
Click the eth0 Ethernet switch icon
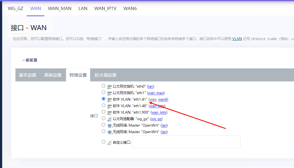click(x=110, y=87)
